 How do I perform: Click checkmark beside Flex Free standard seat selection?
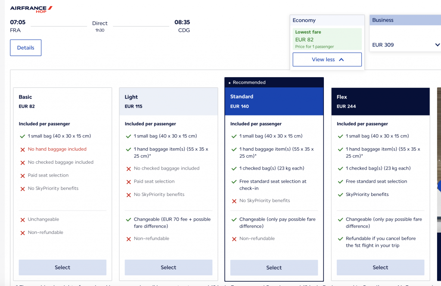pos(340,182)
